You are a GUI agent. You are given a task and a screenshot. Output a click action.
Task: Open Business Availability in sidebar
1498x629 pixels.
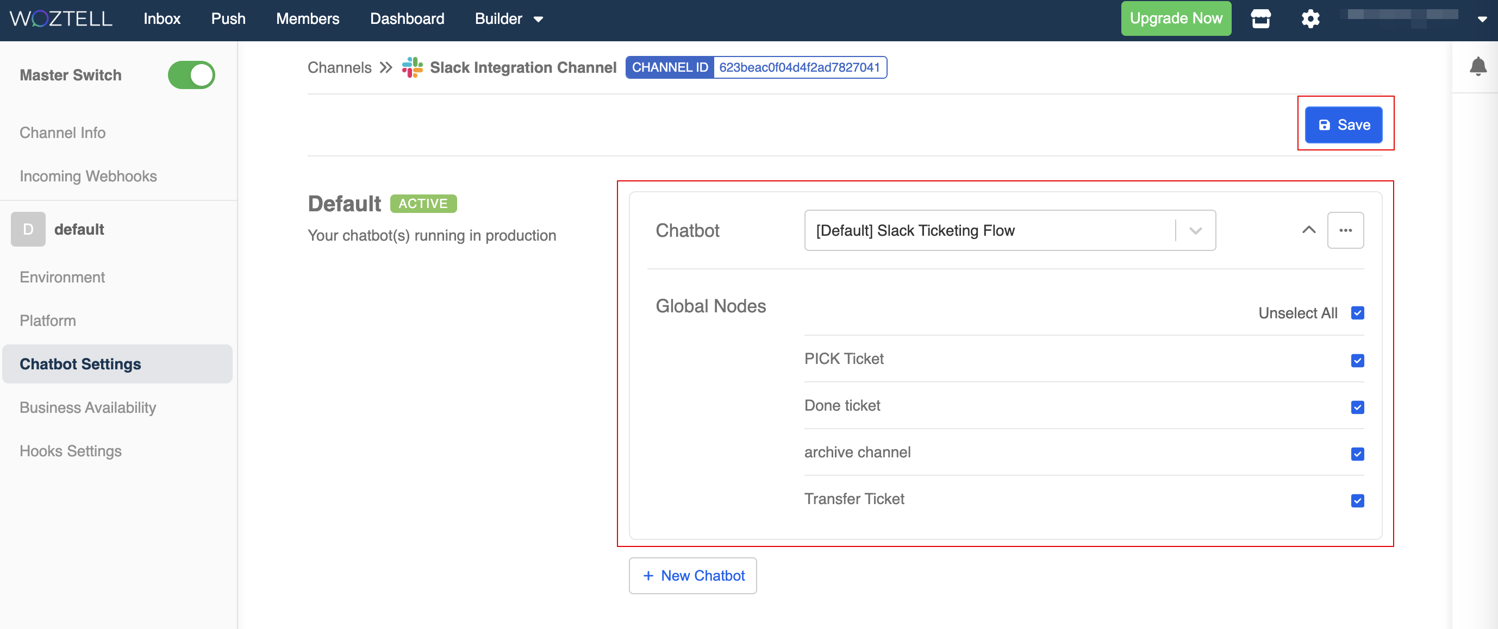[88, 407]
